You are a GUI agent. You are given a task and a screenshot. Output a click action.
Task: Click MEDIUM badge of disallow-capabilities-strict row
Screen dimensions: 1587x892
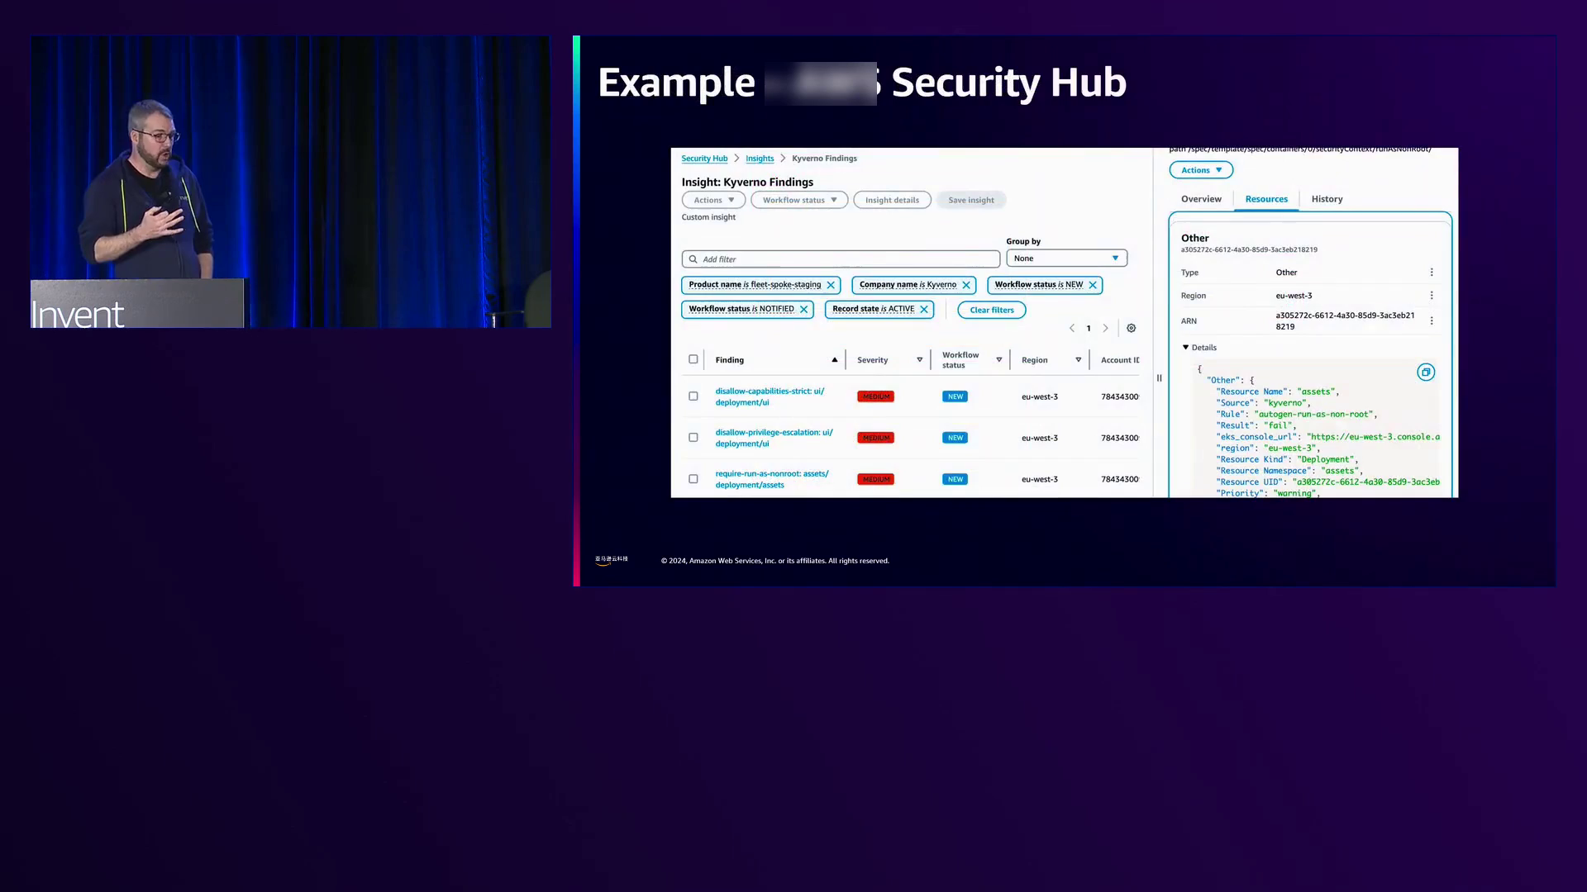pos(875,397)
